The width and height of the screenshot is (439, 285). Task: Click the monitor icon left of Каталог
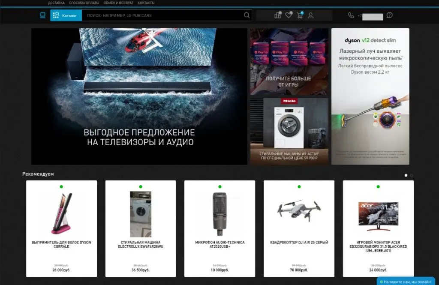(x=42, y=15)
